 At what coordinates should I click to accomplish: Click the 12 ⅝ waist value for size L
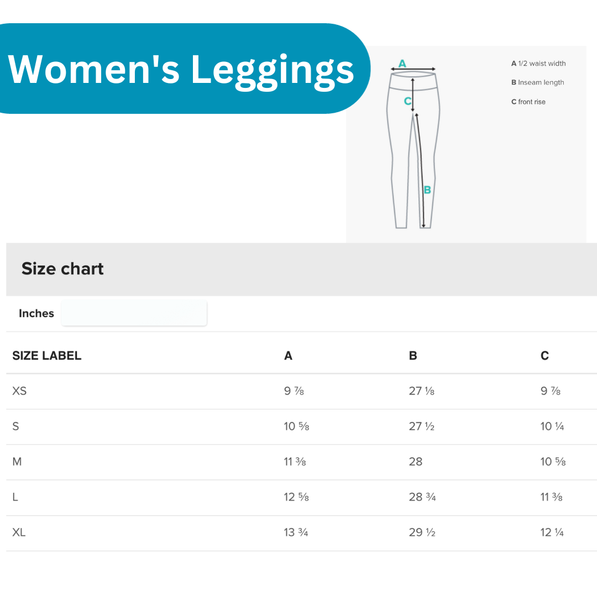point(296,497)
